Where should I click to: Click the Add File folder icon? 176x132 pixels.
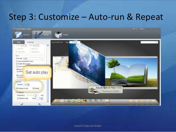pyautogui.click(x=19, y=35)
